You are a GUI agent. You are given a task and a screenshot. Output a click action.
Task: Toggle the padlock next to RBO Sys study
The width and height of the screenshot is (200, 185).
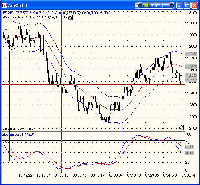pos(70,17)
